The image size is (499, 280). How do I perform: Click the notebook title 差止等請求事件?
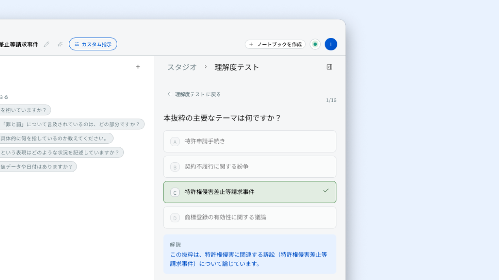tap(19, 45)
